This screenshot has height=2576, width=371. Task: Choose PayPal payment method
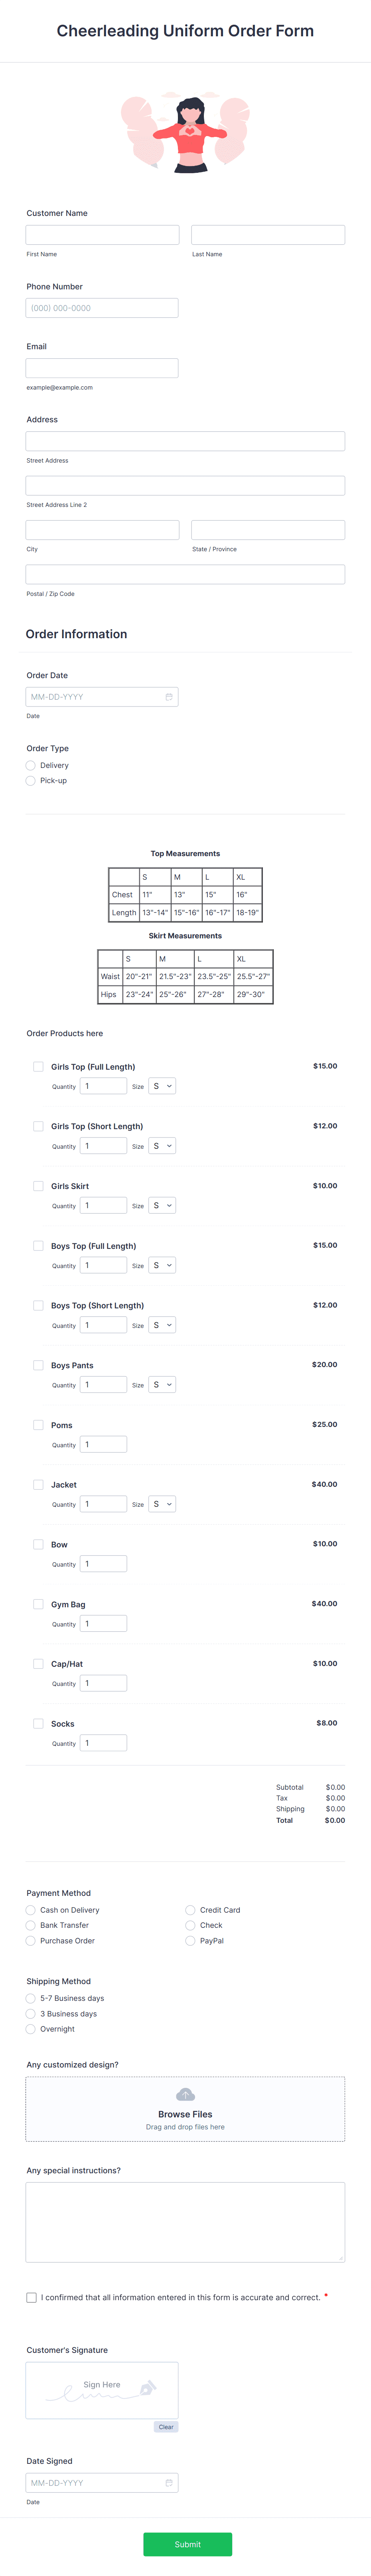click(189, 1940)
